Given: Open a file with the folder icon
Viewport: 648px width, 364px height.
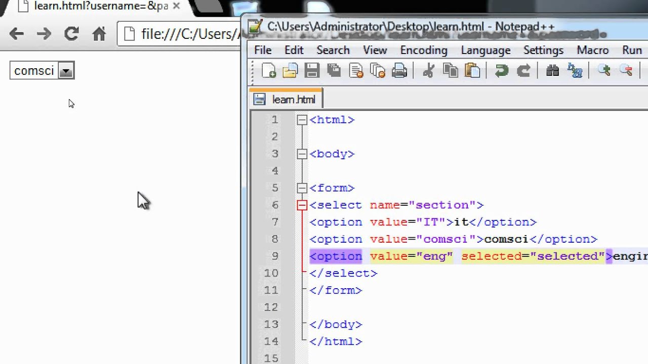Looking at the screenshot, I should click(x=290, y=70).
